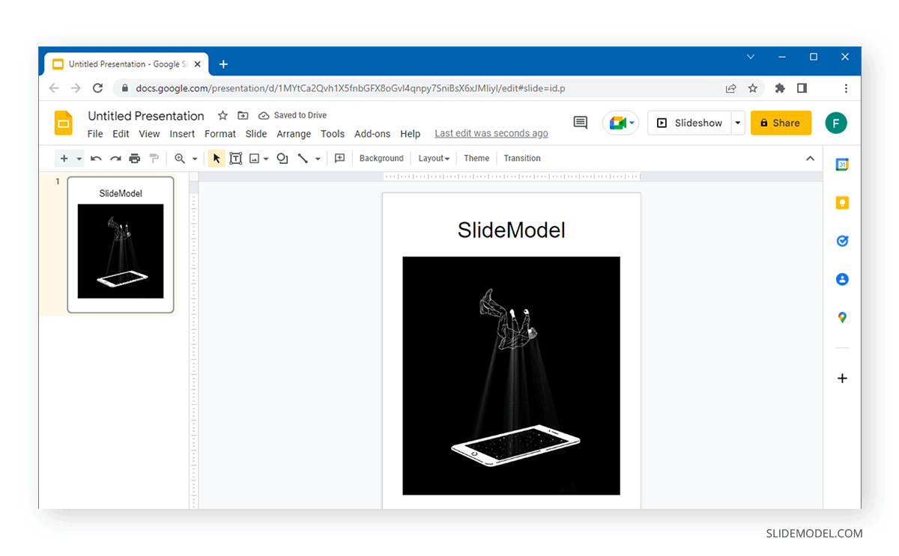This screenshot has height=556, width=899.
Task: Click the Print icon
Action: pyautogui.click(x=135, y=159)
